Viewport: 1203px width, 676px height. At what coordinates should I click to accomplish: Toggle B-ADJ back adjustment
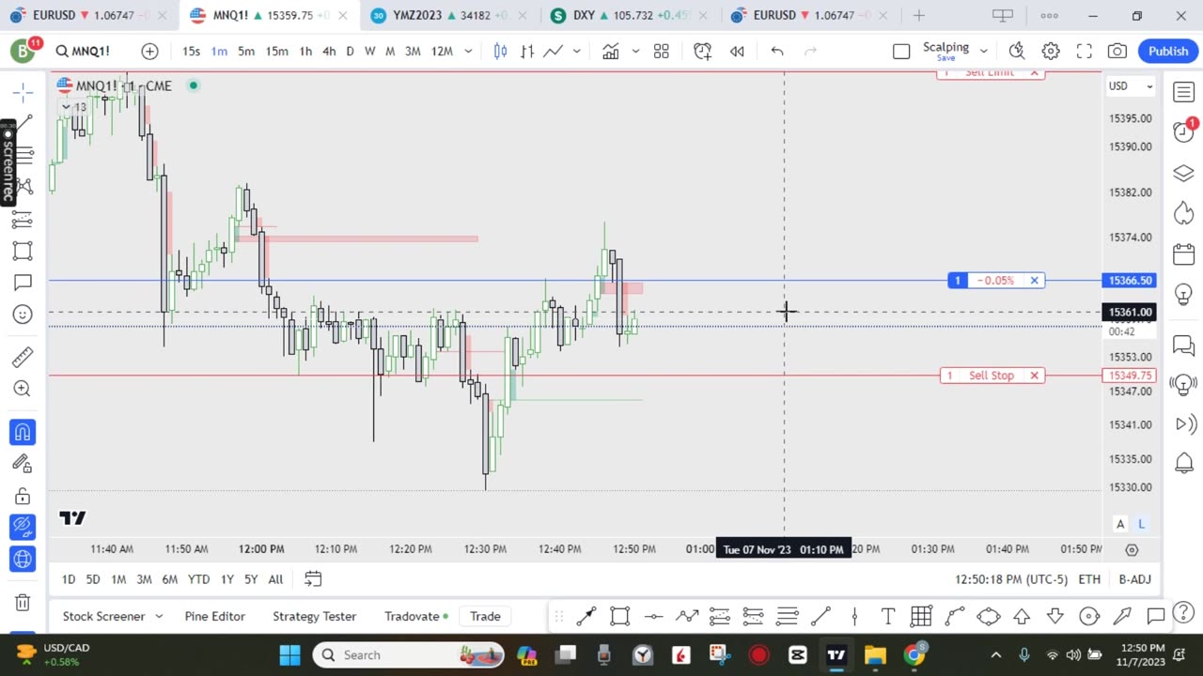point(1134,579)
